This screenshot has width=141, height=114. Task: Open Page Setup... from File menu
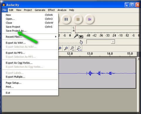30,83
